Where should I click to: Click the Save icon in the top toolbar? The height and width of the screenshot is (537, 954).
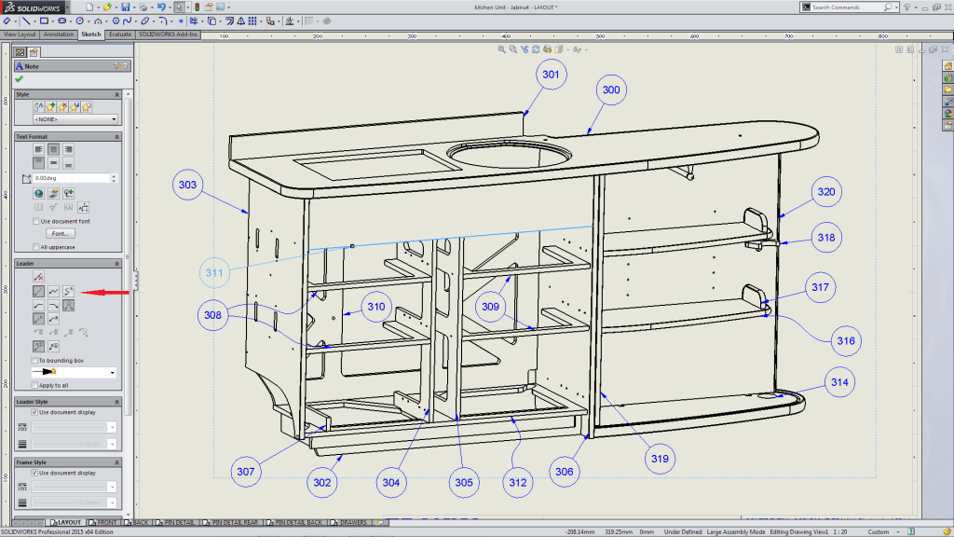tap(125, 7)
